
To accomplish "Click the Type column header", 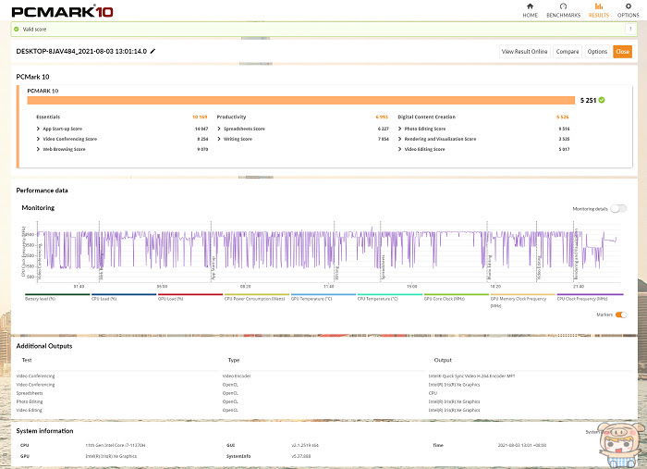I will [x=234, y=360].
